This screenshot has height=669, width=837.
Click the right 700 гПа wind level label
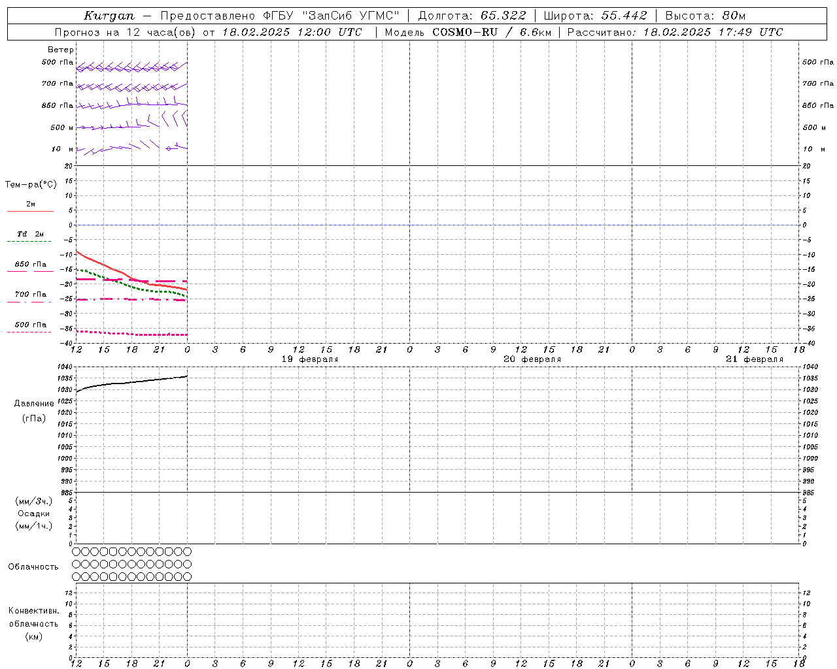point(818,84)
